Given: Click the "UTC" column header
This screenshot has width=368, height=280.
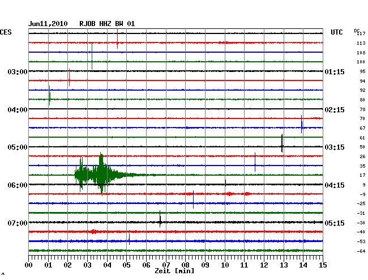Looking at the screenshot, I should [336, 32].
